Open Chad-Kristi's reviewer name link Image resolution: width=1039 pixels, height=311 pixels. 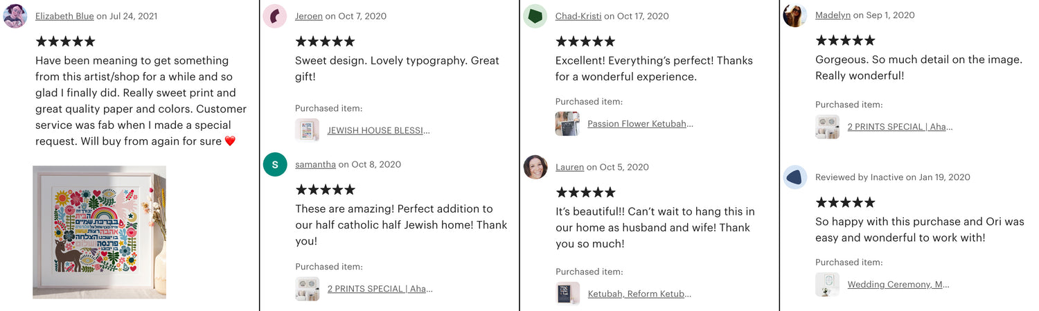coord(578,16)
